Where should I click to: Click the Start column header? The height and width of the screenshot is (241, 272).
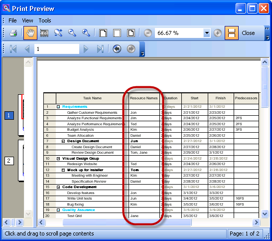pyautogui.click(x=194, y=98)
